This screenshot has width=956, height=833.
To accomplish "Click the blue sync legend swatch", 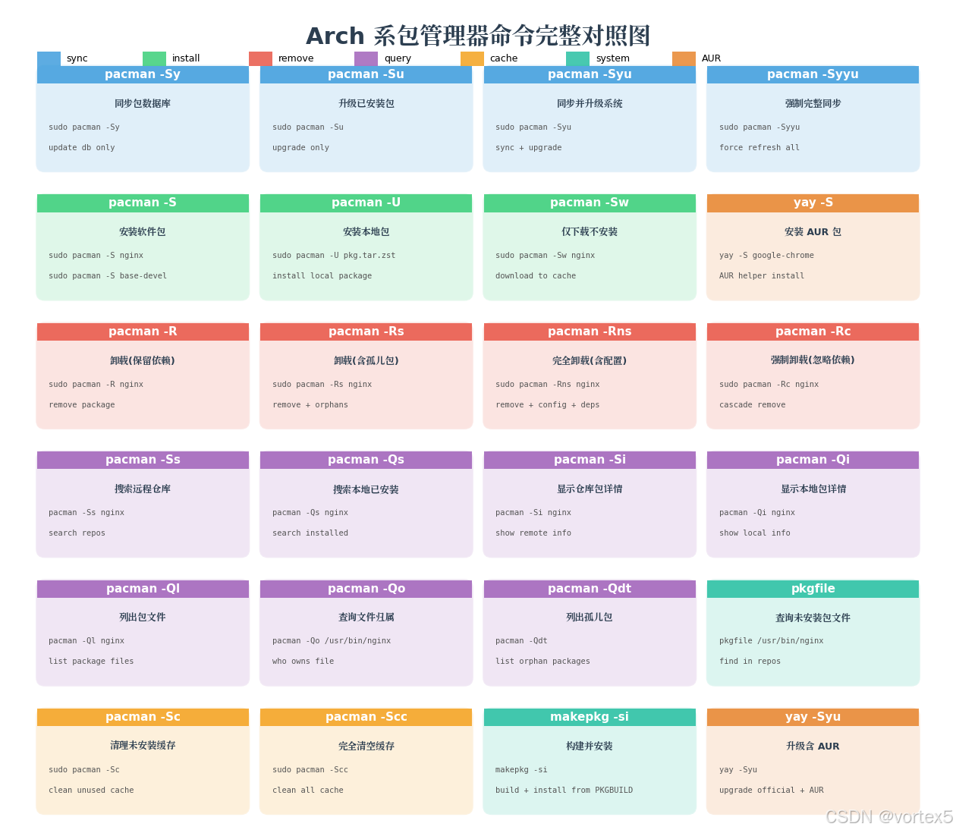I will tap(49, 58).
